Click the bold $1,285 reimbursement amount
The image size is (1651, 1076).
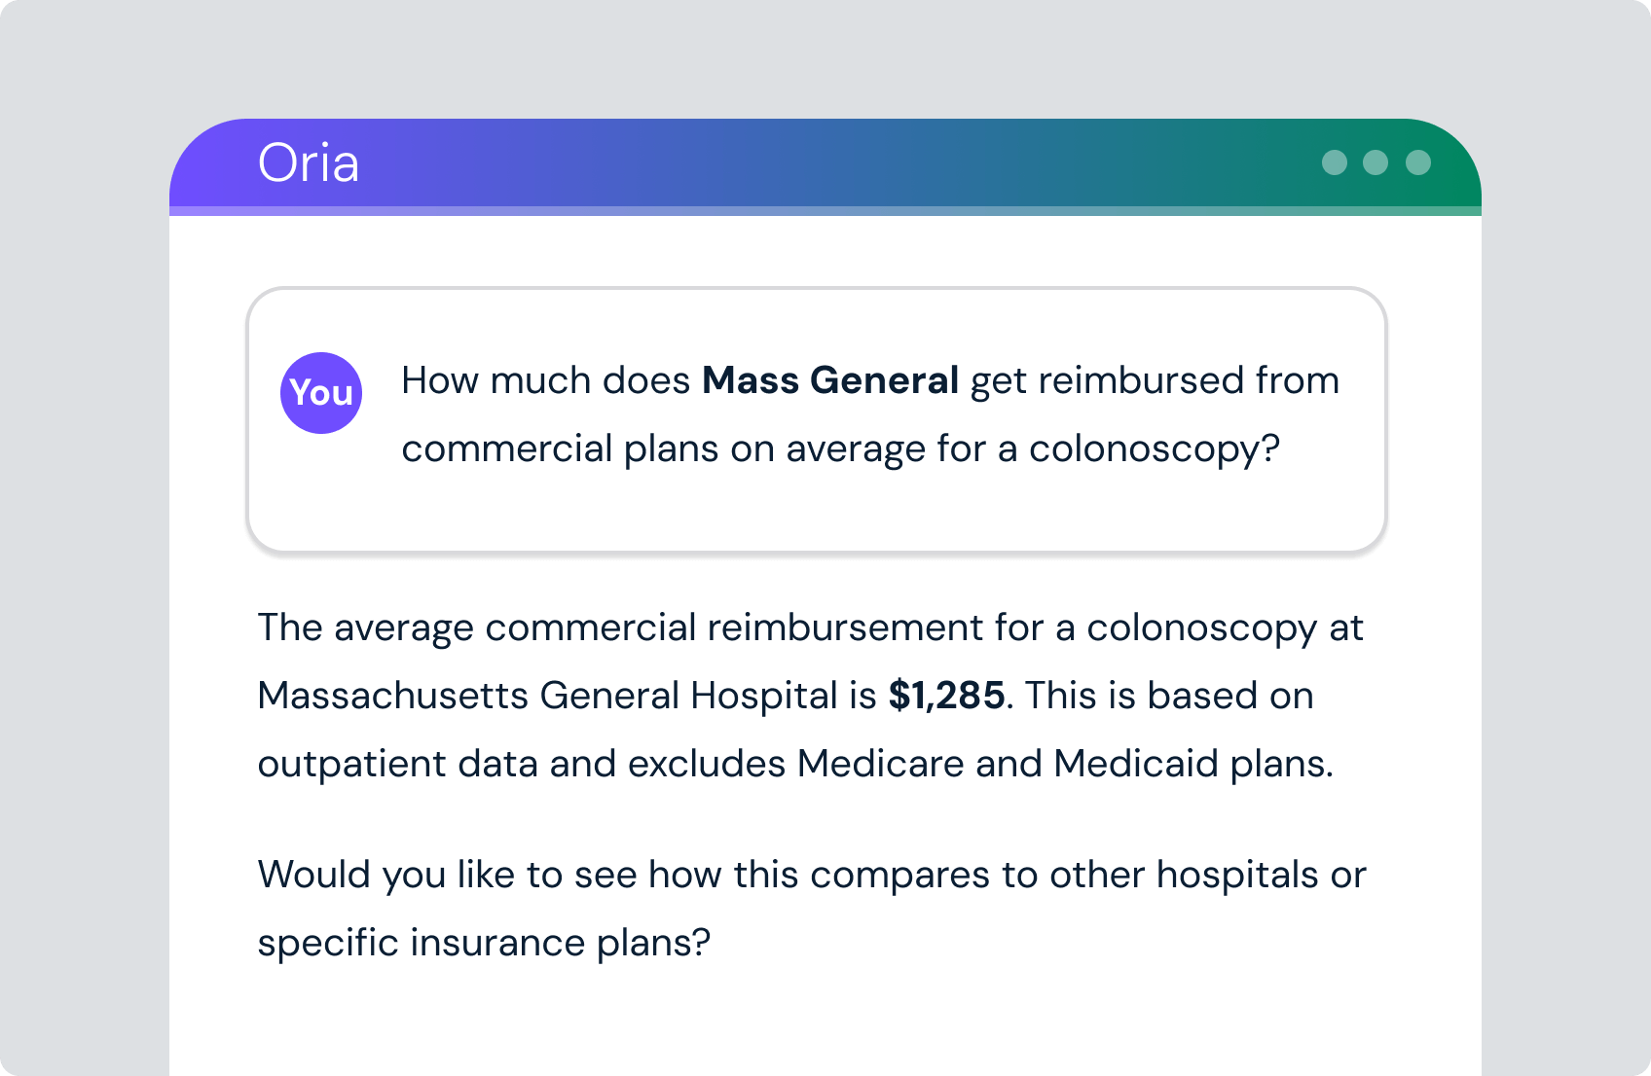[x=946, y=696]
